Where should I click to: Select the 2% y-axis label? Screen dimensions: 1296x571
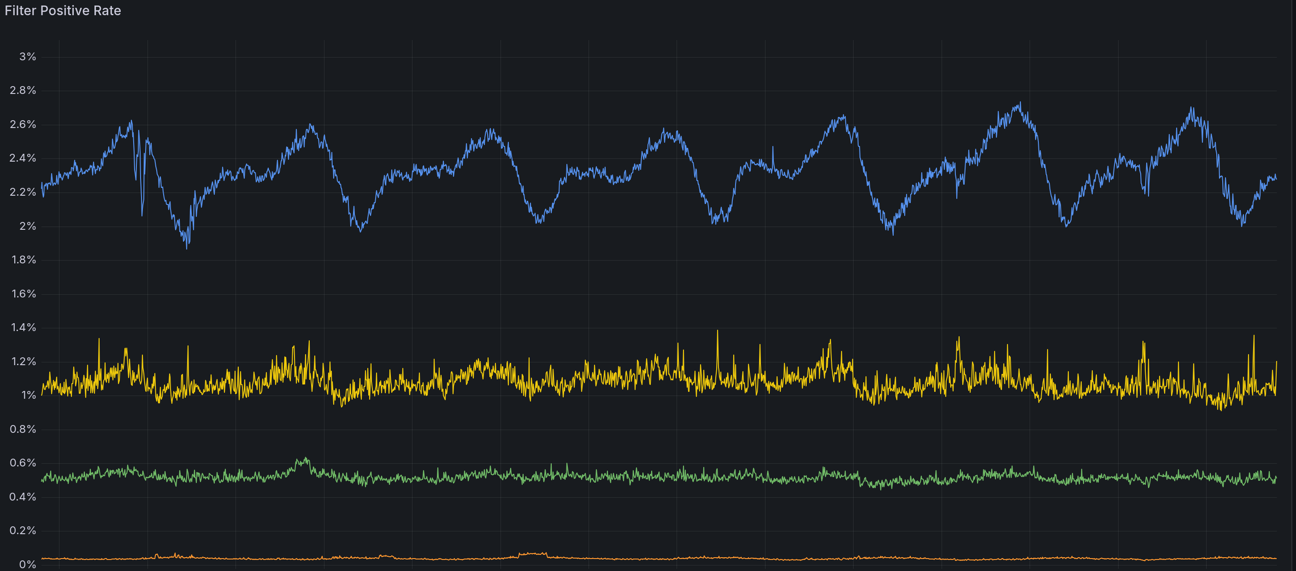pyautogui.click(x=28, y=226)
